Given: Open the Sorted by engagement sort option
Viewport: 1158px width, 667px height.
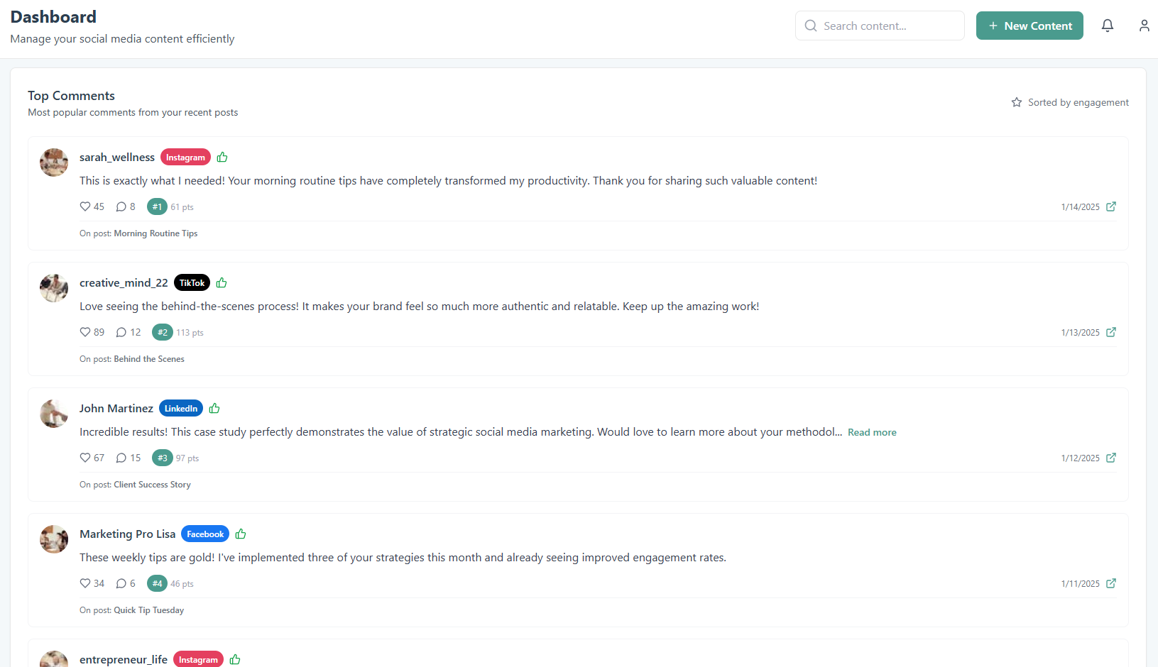Looking at the screenshot, I should tap(1070, 102).
